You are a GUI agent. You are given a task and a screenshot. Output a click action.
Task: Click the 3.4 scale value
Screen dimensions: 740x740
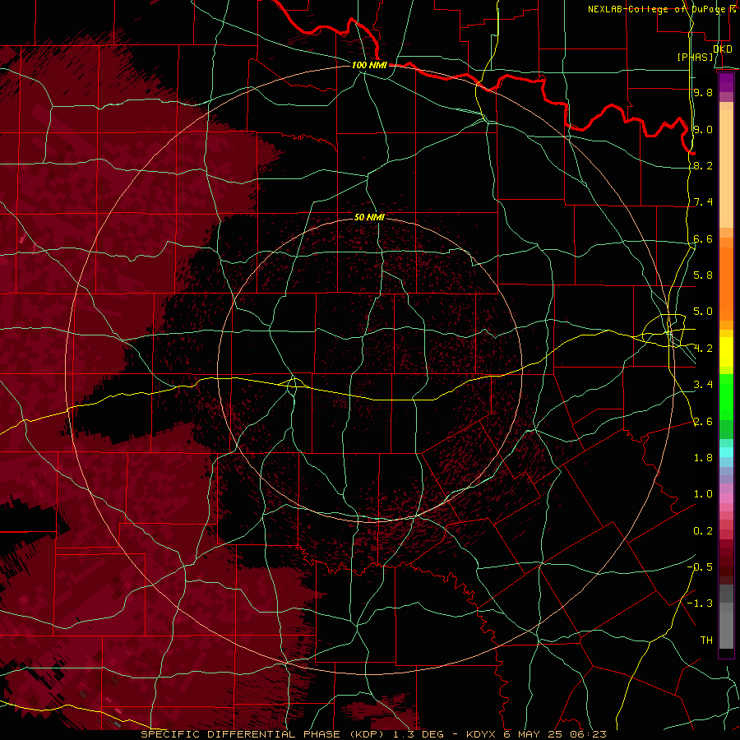(x=703, y=385)
